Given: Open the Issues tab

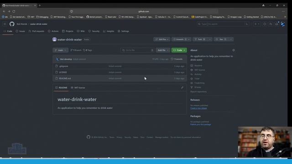Looking at the screenshot, I should pyautogui.click(x=20, y=31).
